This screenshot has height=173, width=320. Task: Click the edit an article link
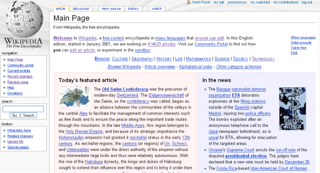pyautogui.click(x=82, y=50)
